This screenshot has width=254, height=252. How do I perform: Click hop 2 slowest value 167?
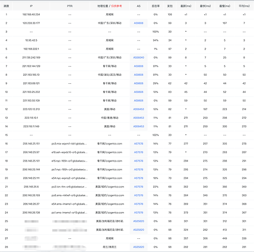(x=225, y=23)
